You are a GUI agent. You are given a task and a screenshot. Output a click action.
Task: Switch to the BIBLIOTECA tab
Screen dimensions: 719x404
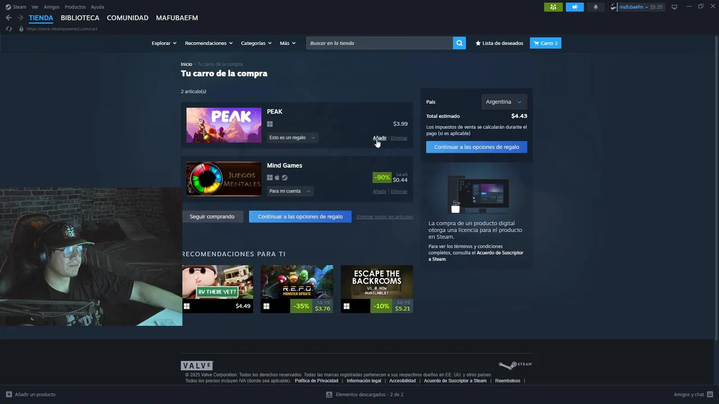pyautogui.click(x=80, y=18)
